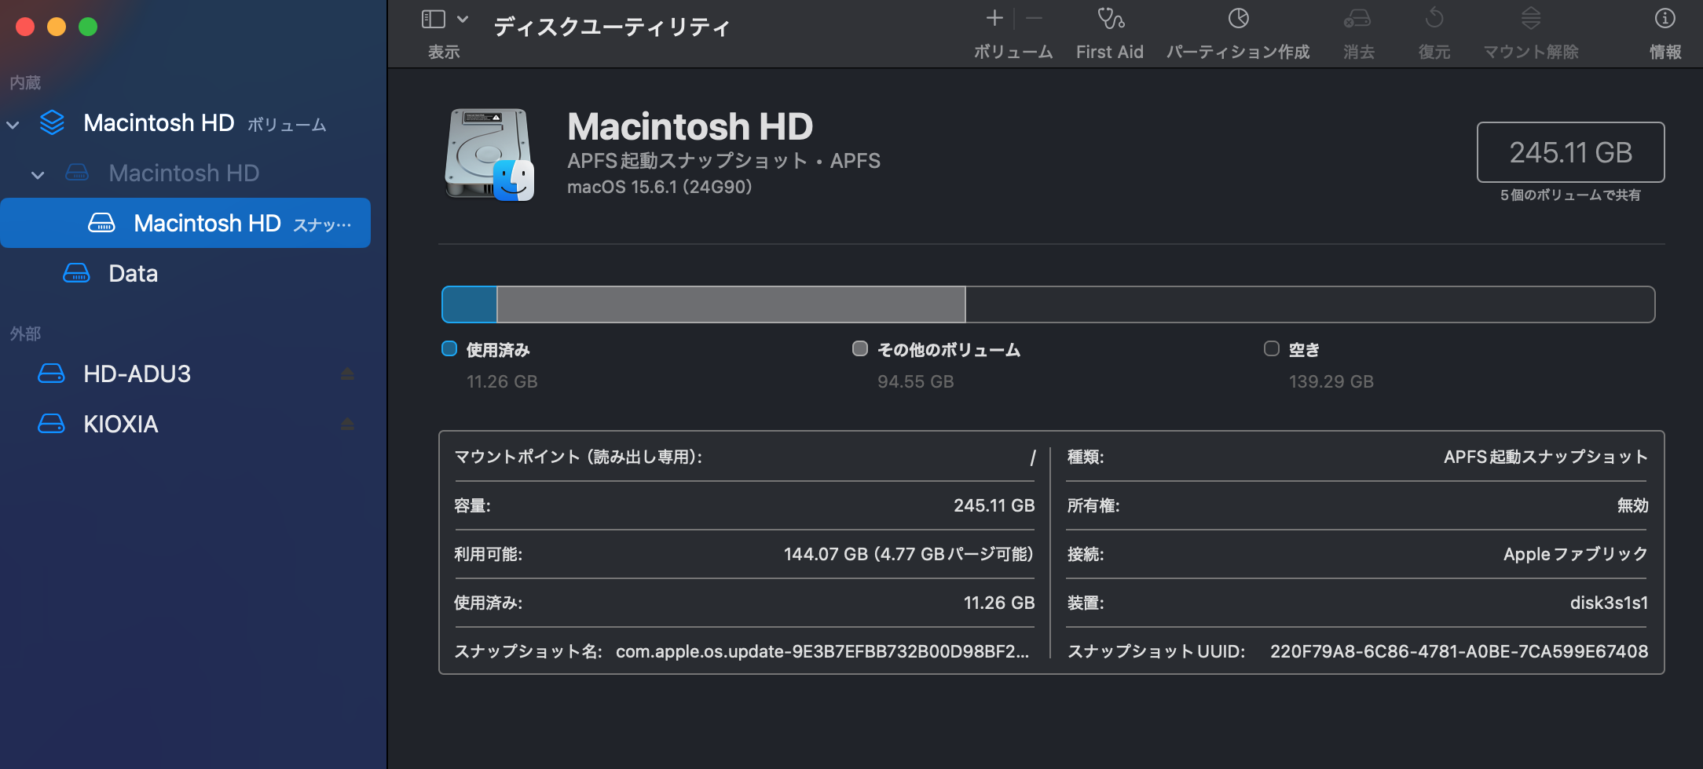Click the macOS 15.6.1 (24G90) version text
The width and height of the screenshot is (1703, 769).
(659, 187)
